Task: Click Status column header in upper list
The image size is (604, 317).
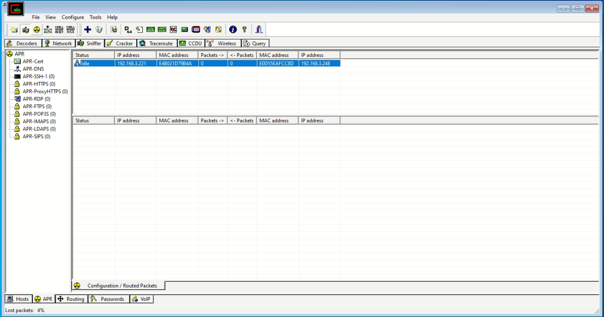Action: tap(94, 55)
